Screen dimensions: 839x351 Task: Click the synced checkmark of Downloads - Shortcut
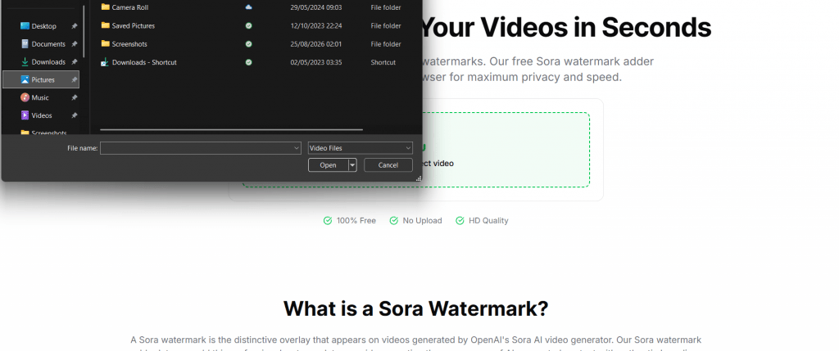249,62
